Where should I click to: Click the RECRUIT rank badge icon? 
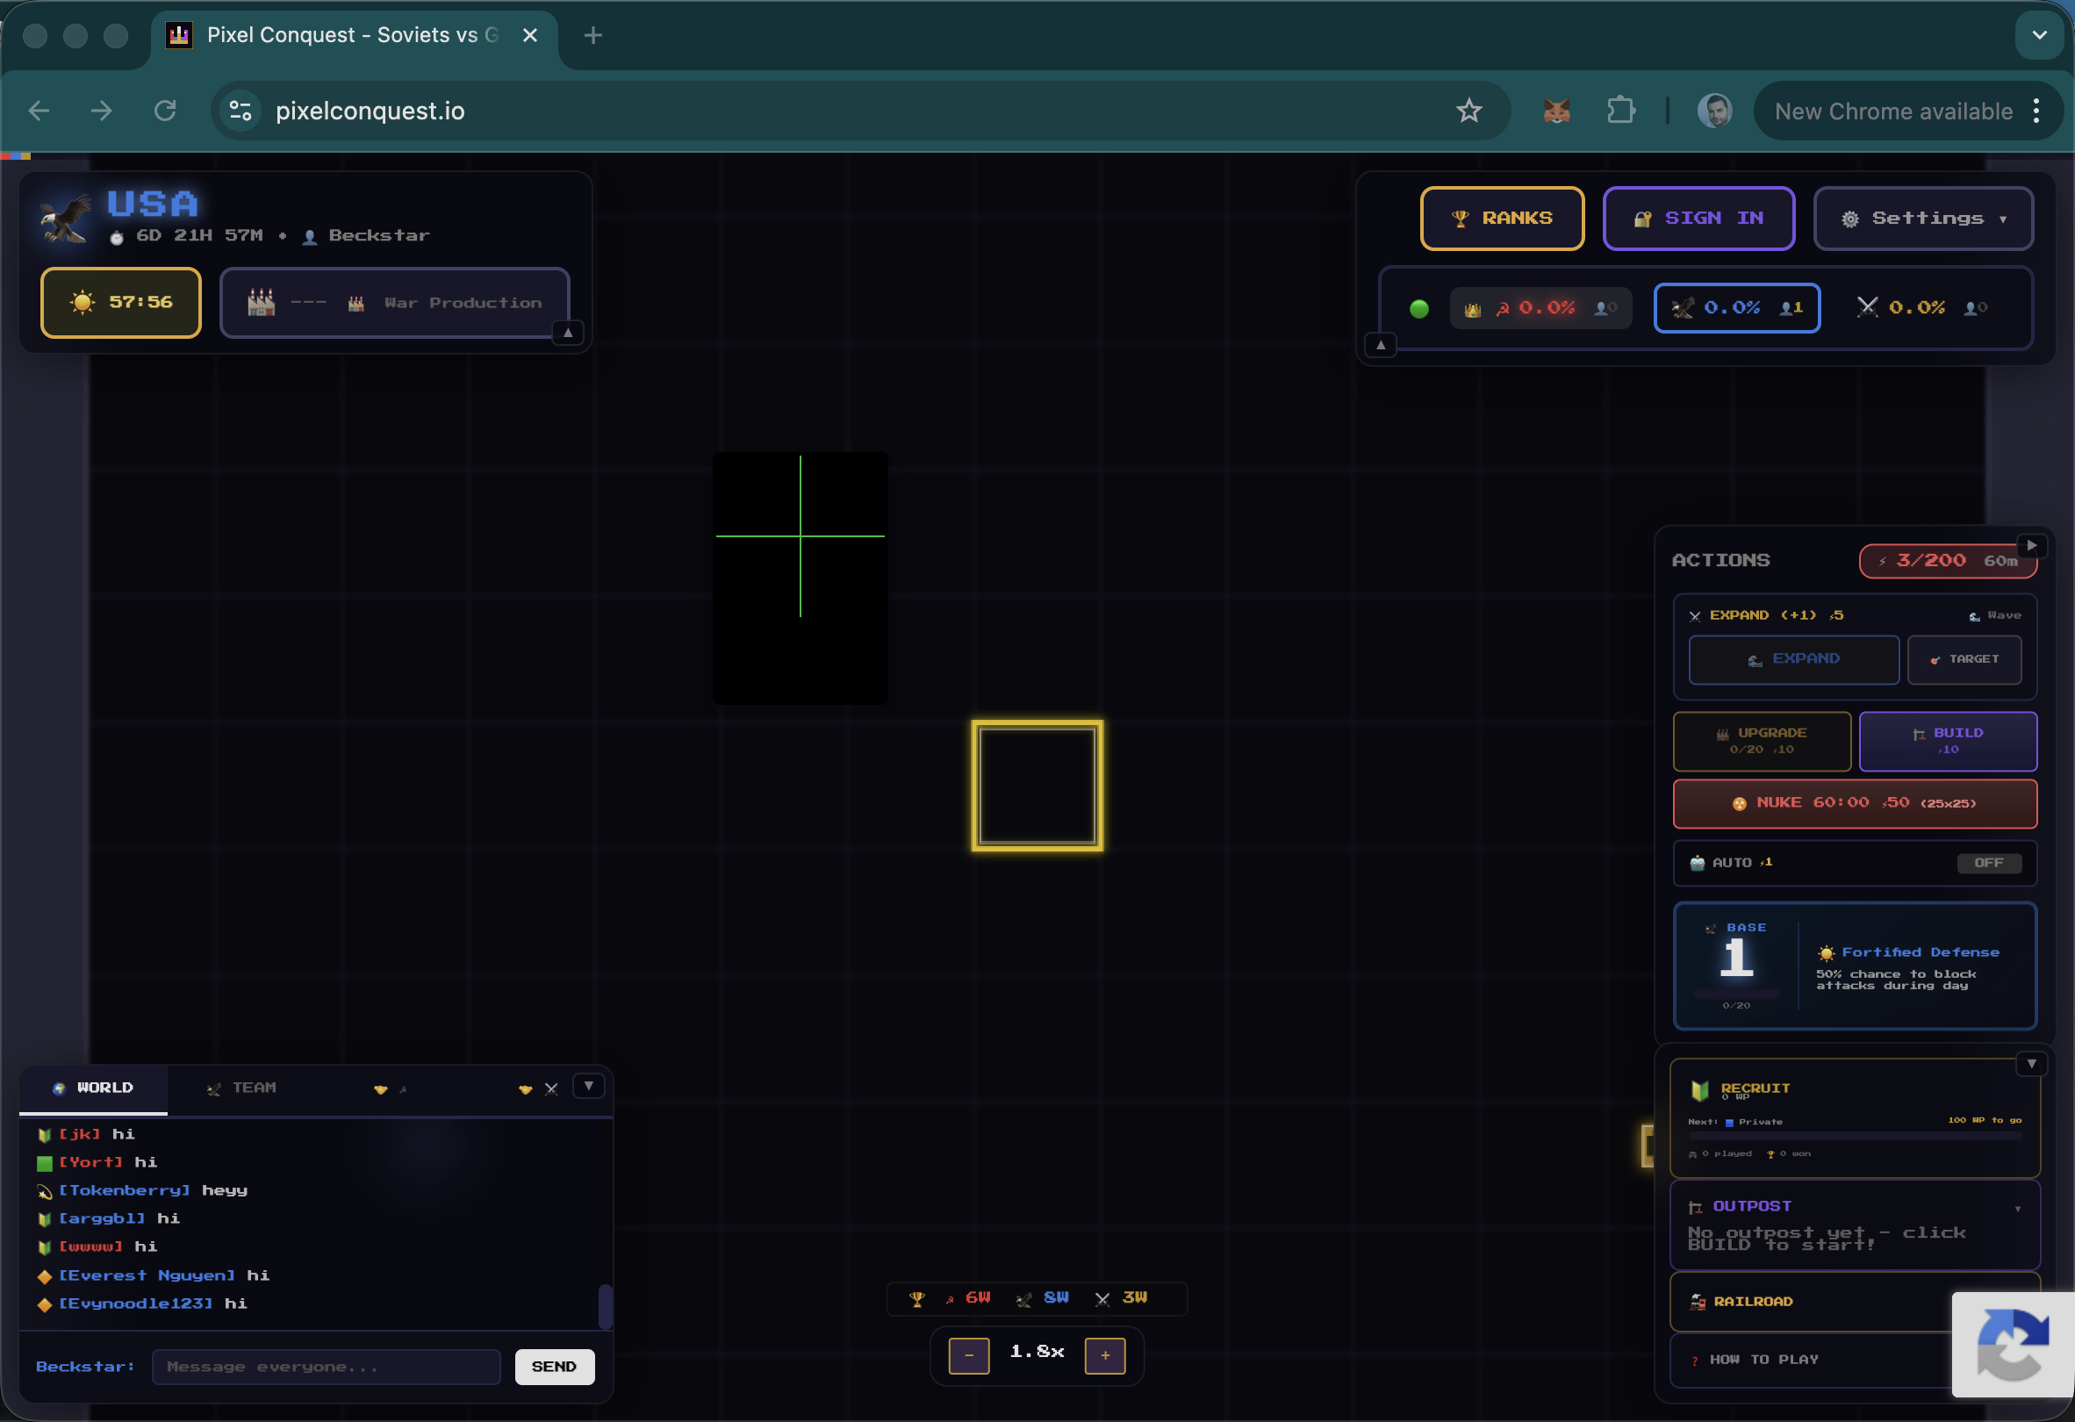point(1699,1090)
